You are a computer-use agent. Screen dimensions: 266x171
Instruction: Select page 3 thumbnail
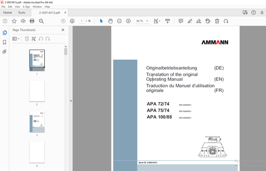(x=37, y=122)
